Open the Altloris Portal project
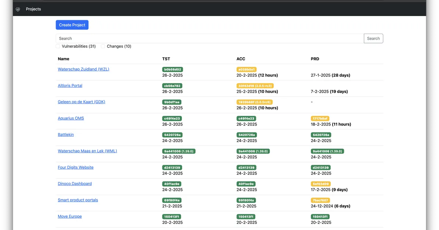439x230 pixels. click(x=70, y=85)
